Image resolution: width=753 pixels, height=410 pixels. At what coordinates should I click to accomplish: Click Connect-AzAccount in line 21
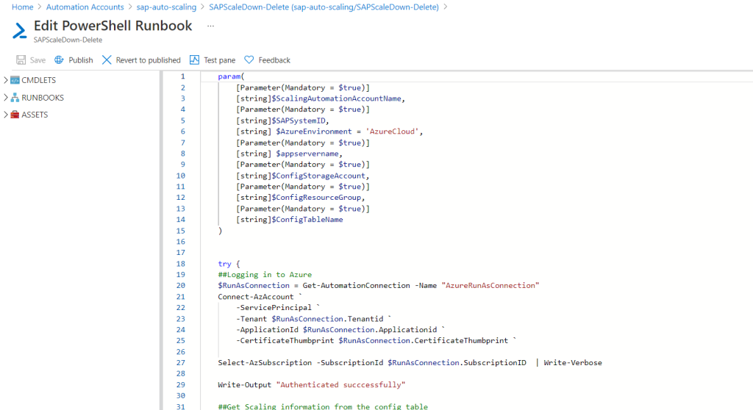tap(256, 297)
